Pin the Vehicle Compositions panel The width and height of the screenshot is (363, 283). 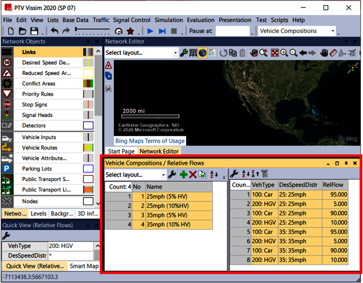(346, 163)
